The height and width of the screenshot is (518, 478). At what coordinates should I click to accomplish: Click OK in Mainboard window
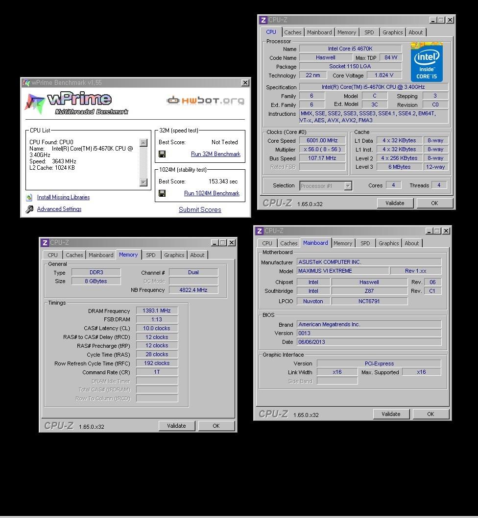point(430,414)
